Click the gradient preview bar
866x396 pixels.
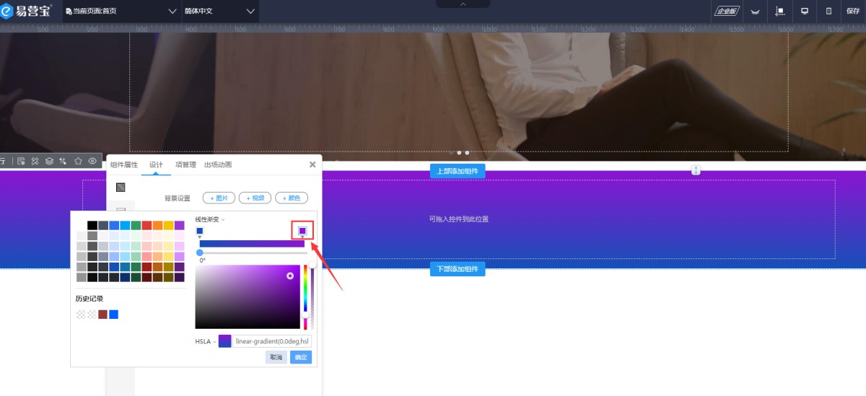click(252, 244)
